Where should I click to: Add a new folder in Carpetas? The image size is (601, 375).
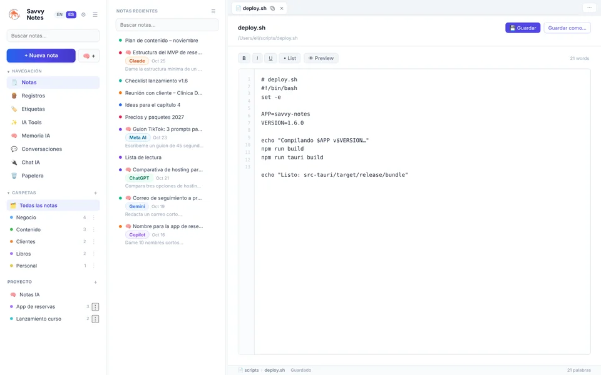95,193
